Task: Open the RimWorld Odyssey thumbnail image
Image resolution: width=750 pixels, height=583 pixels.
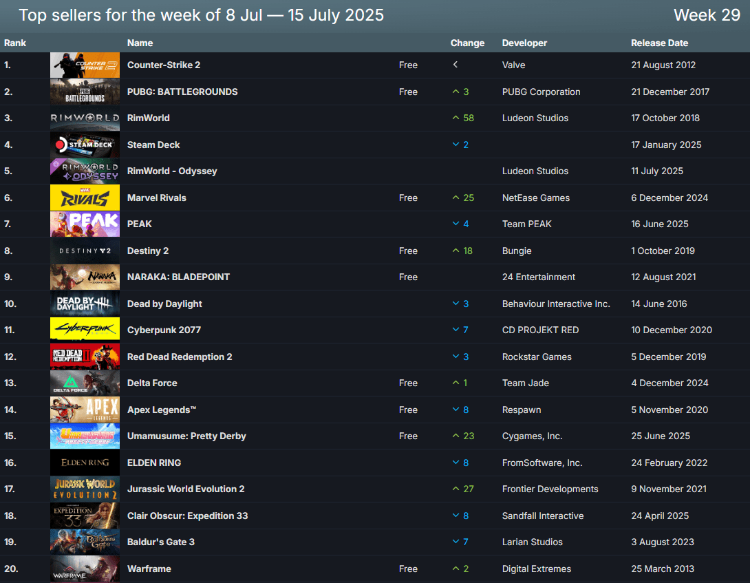Action: [x=85, y=171]
